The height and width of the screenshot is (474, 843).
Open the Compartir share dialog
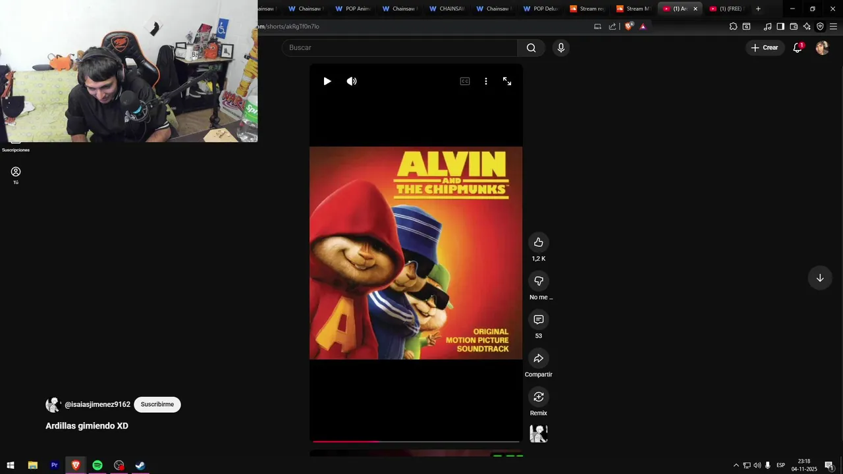pyautogui.click(x=539, y=358)
